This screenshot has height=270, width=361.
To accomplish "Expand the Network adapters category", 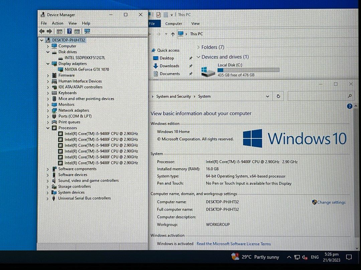I will pos(48,110).
